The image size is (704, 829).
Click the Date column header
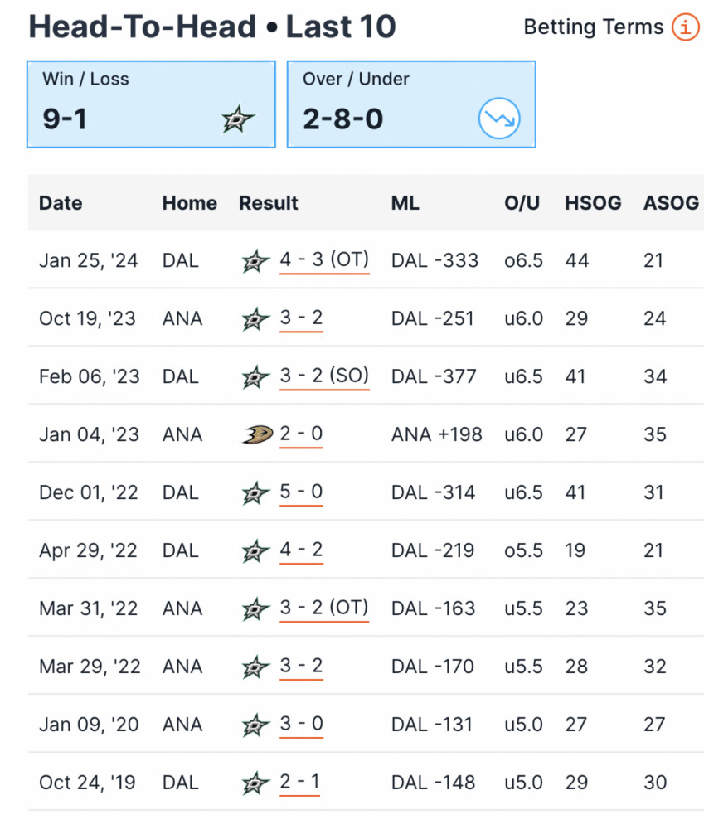pyautogui.click(x=61, y=203)
